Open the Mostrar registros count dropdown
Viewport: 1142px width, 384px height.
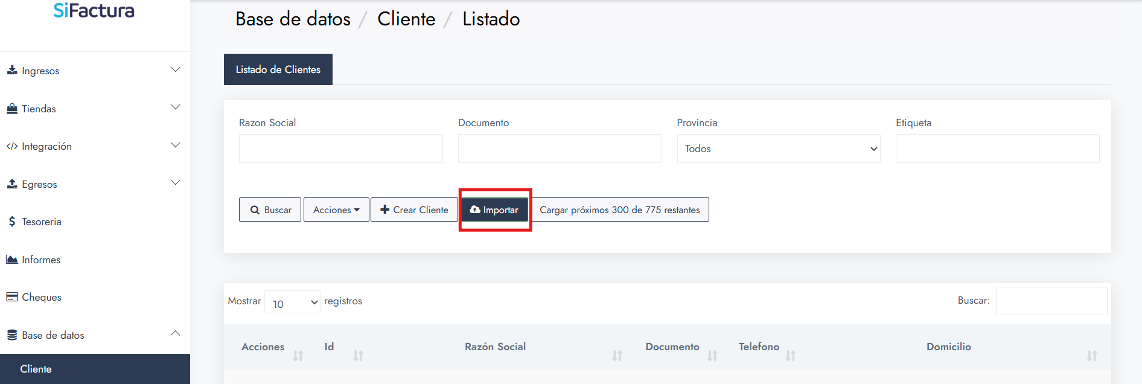pos(293,302)
